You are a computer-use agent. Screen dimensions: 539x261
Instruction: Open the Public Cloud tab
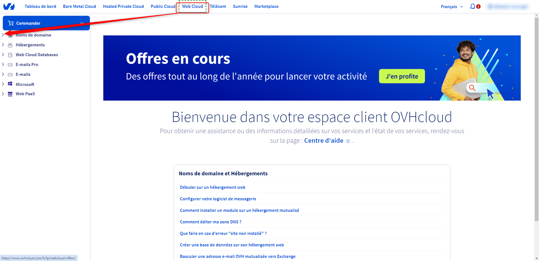pyautogui.click(x=163, y=6)
